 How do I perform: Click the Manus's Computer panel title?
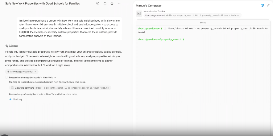[x=149, y=6]
